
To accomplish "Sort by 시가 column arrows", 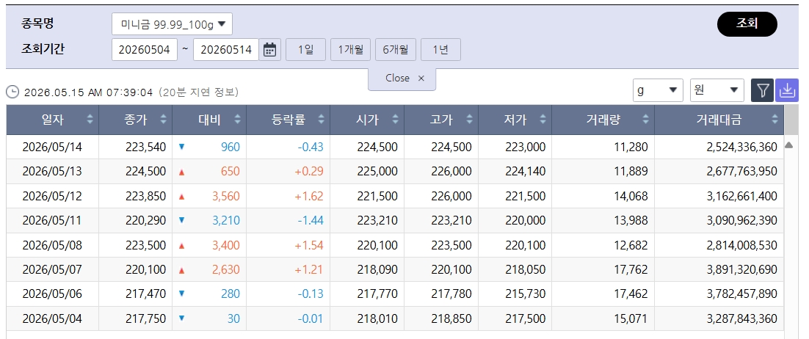I will [x=395, y=120].
